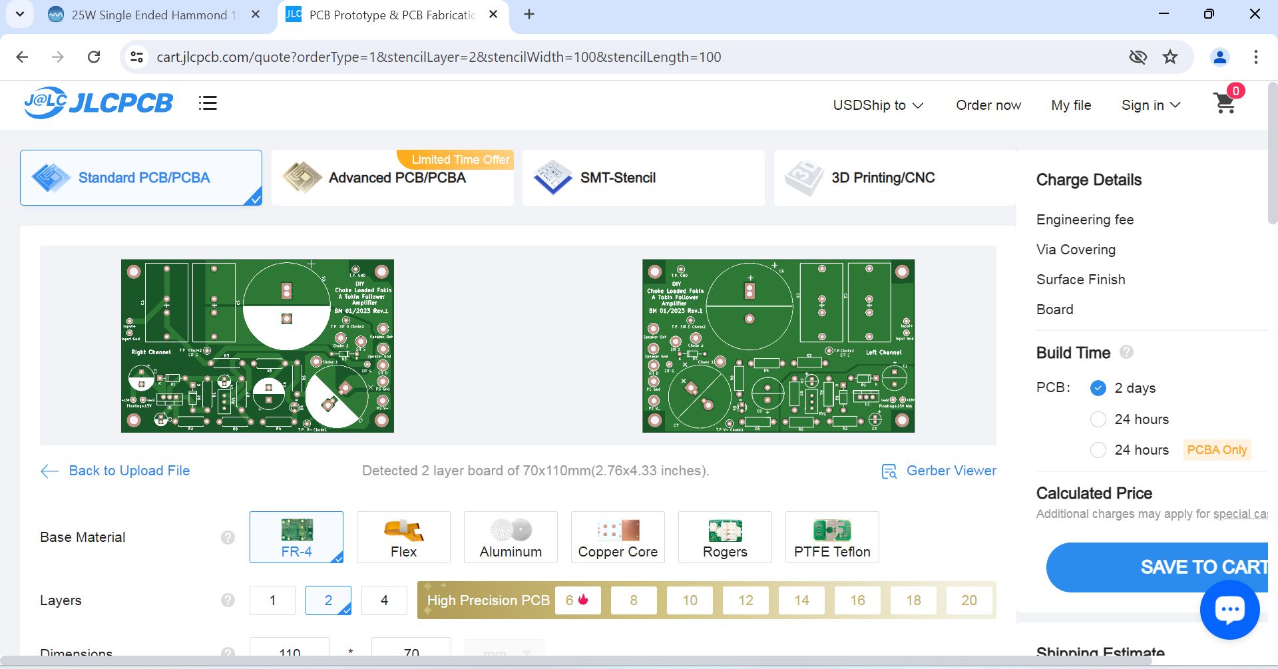Screen dimensions: 1278x669
Task: Choose Rogers base material
Action: tap(725, 537)
